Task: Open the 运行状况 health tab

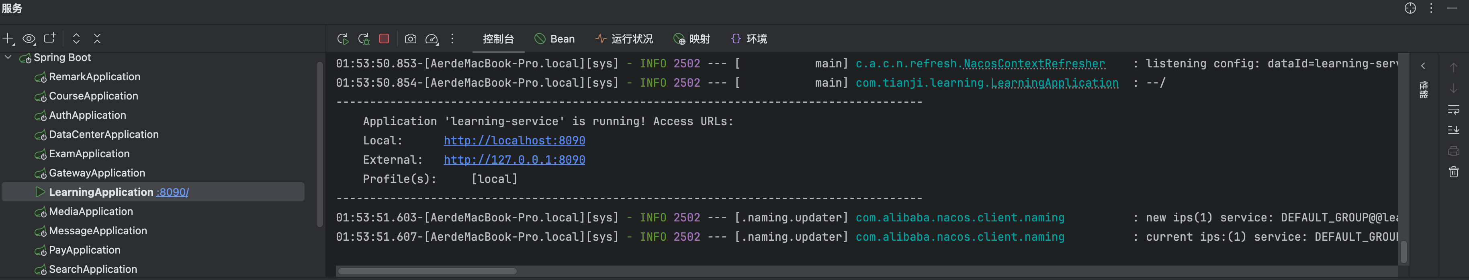Action: pyautogui.click(x=624, y=39)
